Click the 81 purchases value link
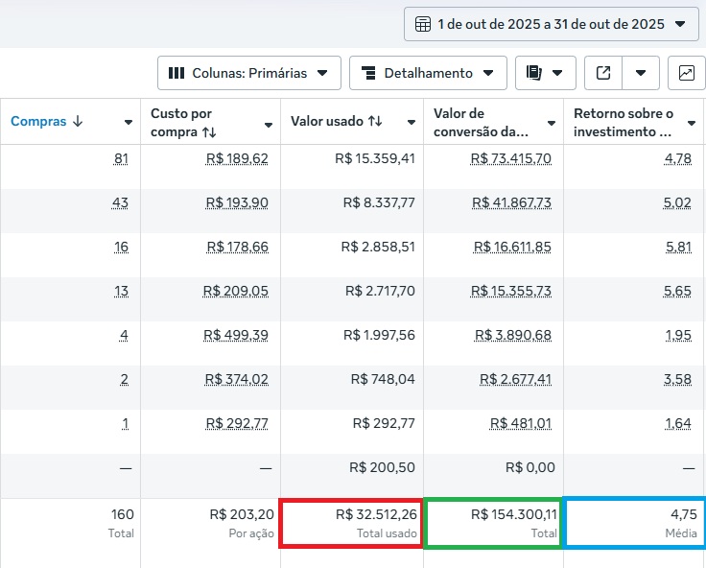 (121, 158)
